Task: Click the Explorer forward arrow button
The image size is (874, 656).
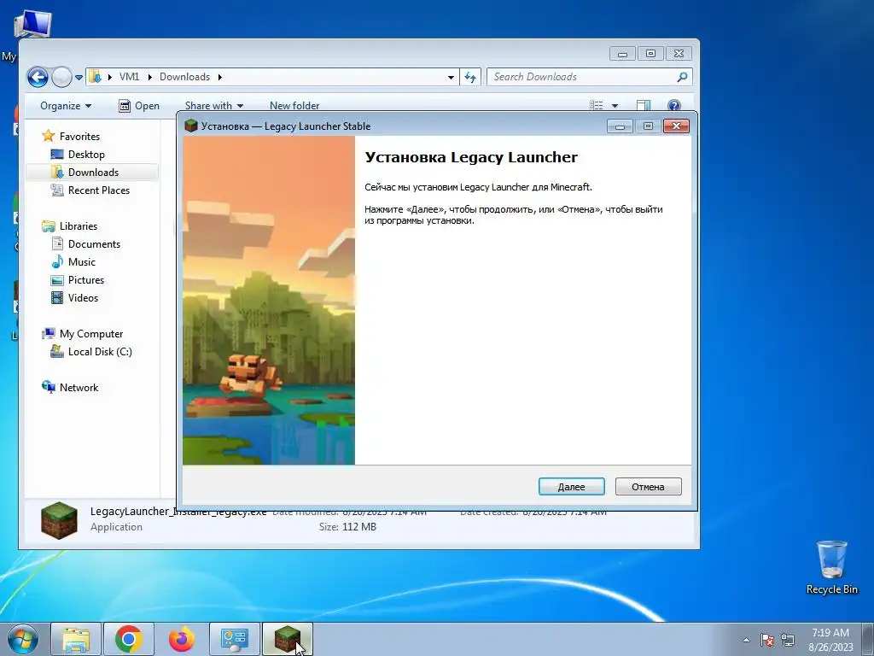Action: tap(61, 77)
